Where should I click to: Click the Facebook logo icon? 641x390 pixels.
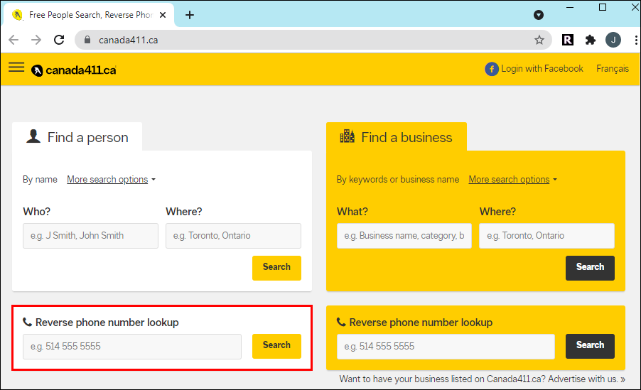(x=491, y=69)
